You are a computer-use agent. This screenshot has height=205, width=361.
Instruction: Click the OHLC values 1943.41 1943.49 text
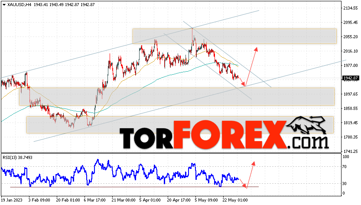(48, 5)
